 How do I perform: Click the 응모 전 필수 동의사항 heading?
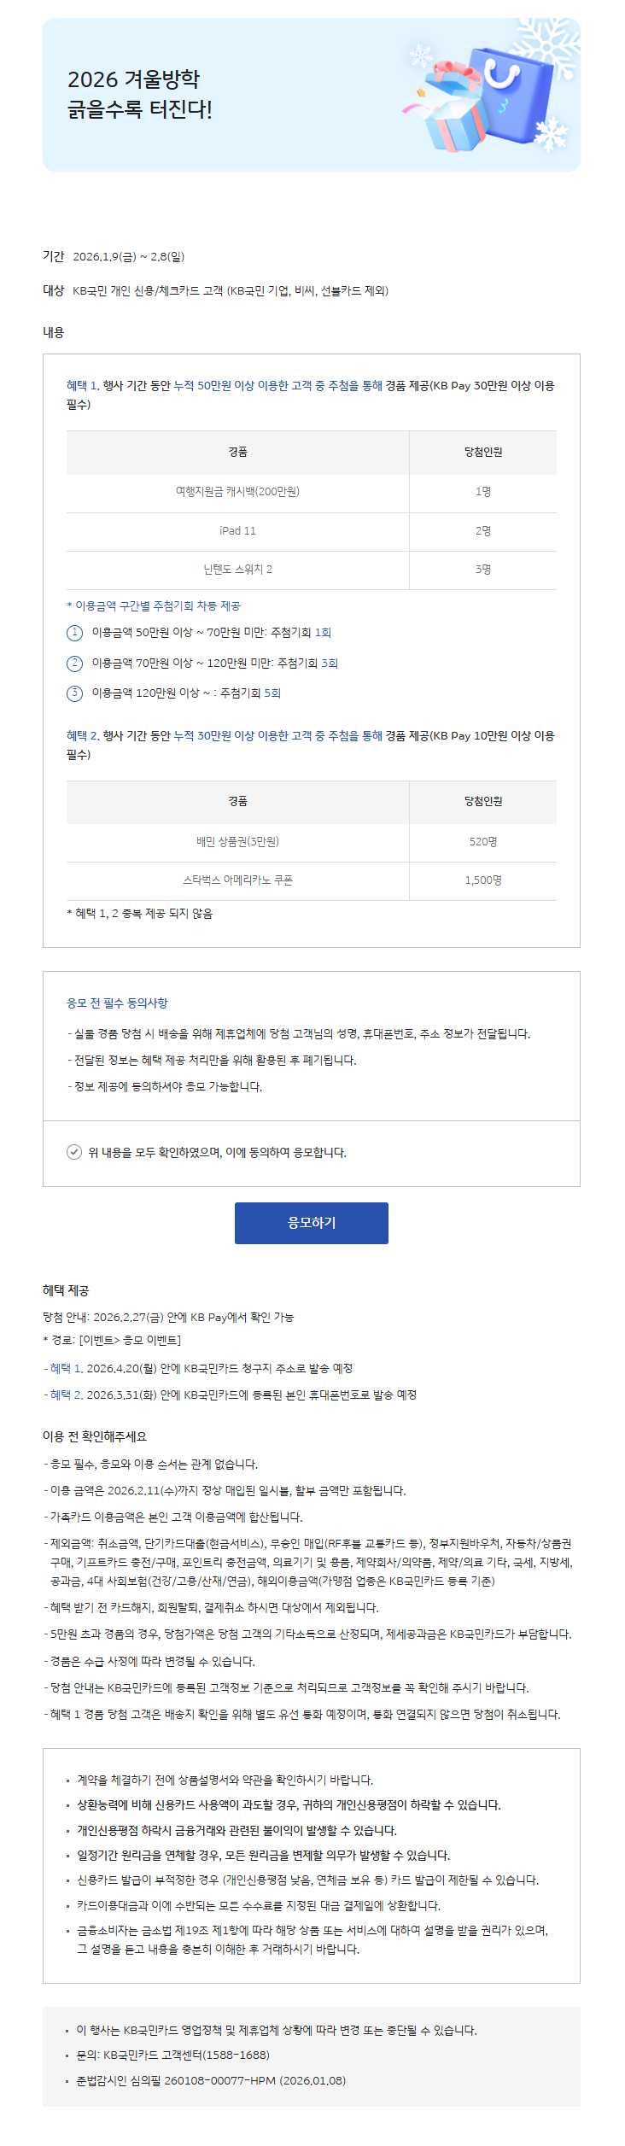click(117, 1003)
